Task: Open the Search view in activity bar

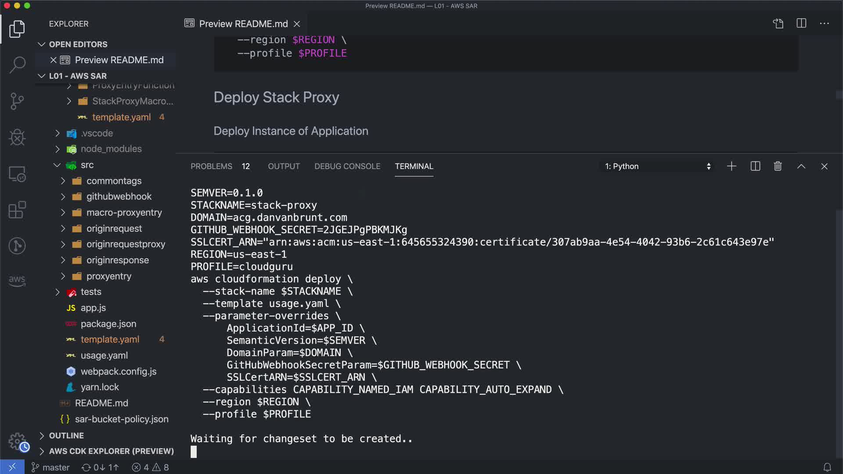Action: pyautogui.click(x=17, y=65)
